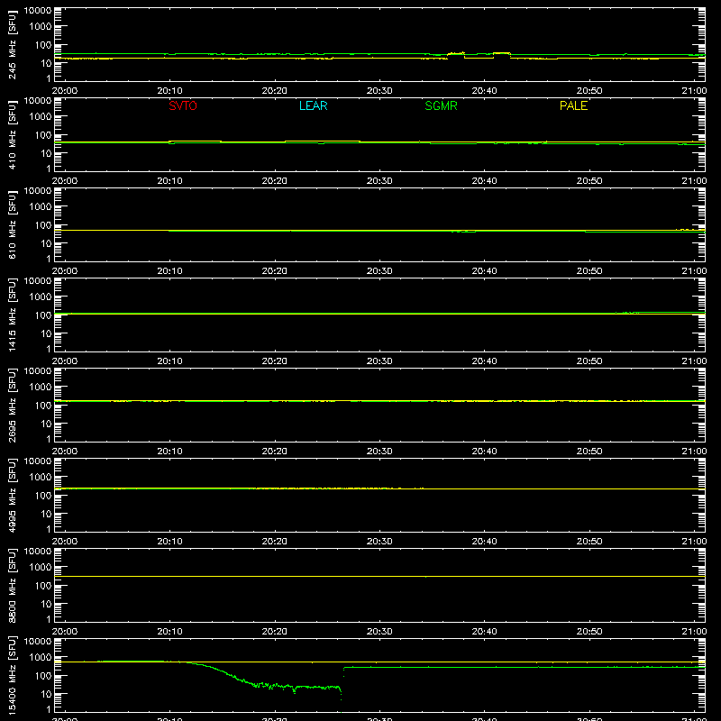Click the noisy green trace near 20:20 on 15400 MHz
The width and height of the screenshot is (721, 721).
275,686
